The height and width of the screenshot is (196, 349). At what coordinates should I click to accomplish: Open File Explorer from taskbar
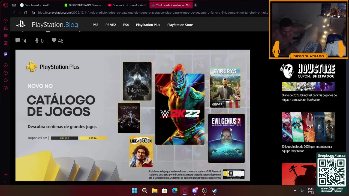(x=155, y=191)
